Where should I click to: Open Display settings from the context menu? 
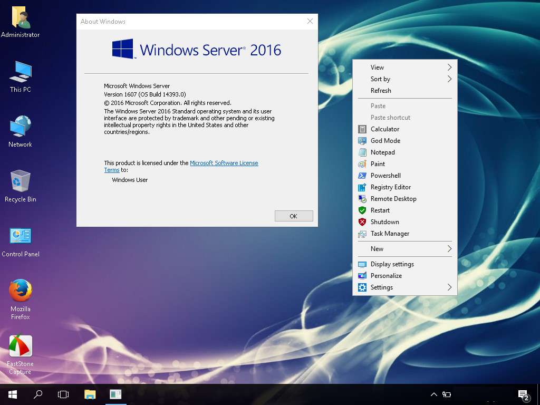391,264
